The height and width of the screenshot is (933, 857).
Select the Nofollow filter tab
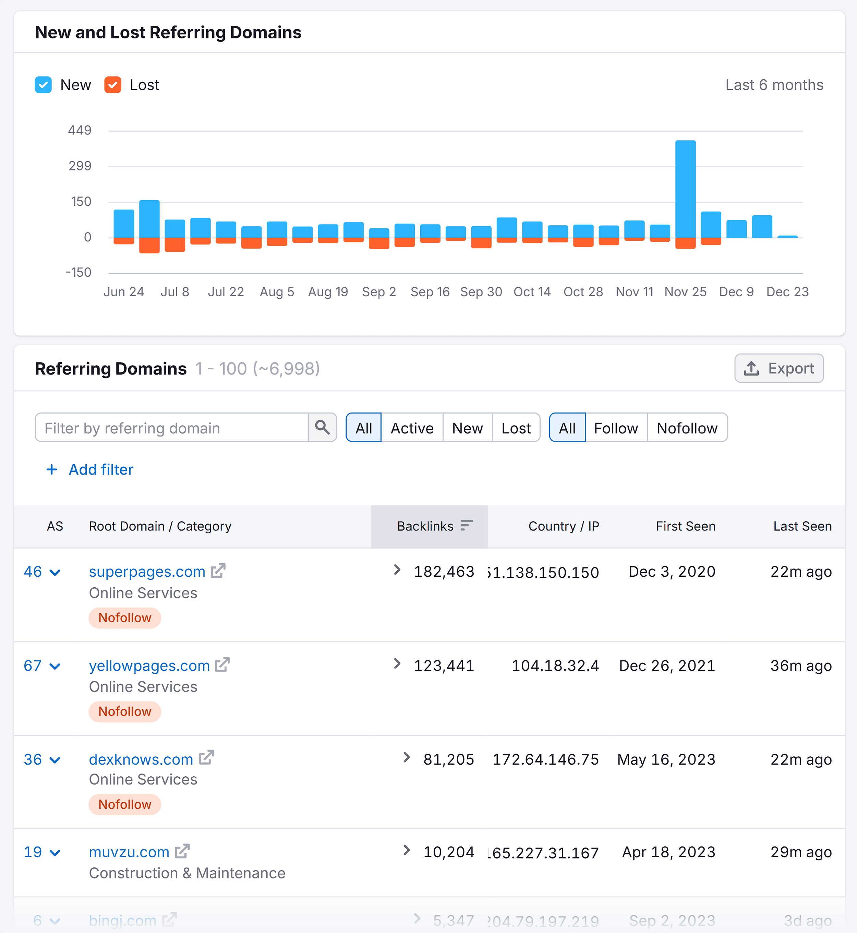pos(686,428)
